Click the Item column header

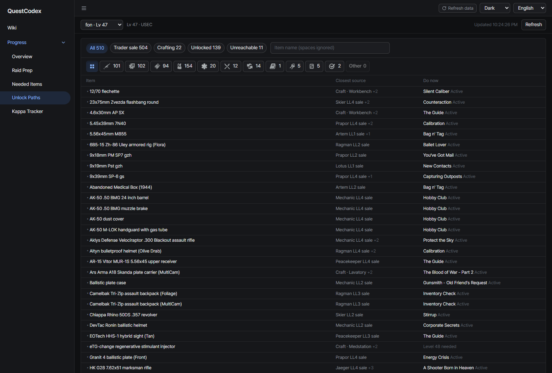(91, 81)
